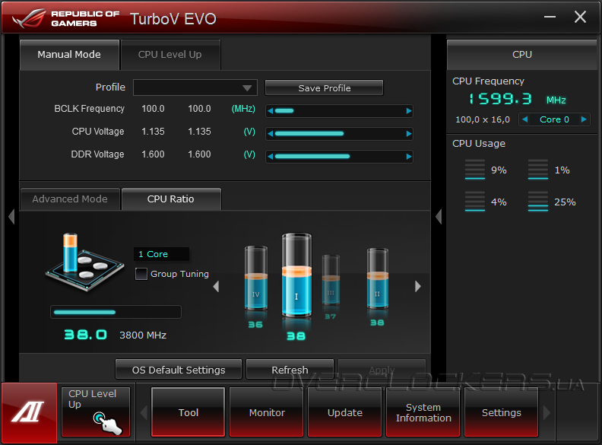Open the Update button

point(345,412)
